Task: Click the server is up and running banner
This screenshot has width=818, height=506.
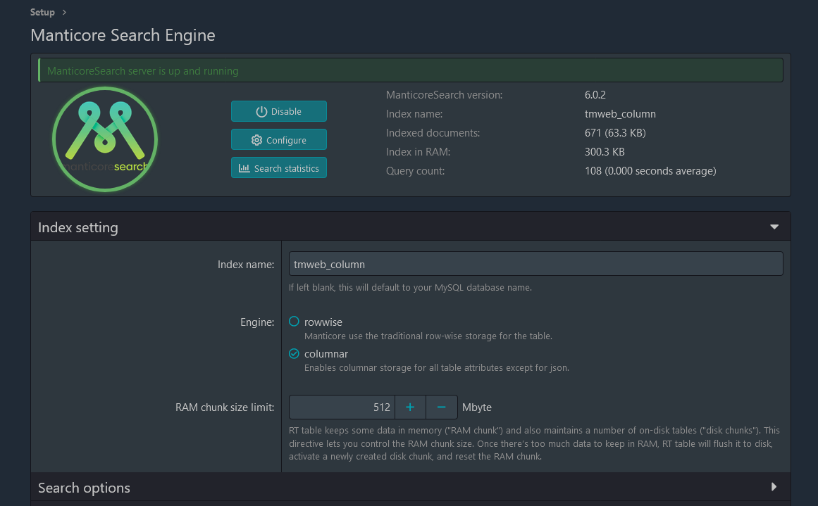Action: (411, 70)
